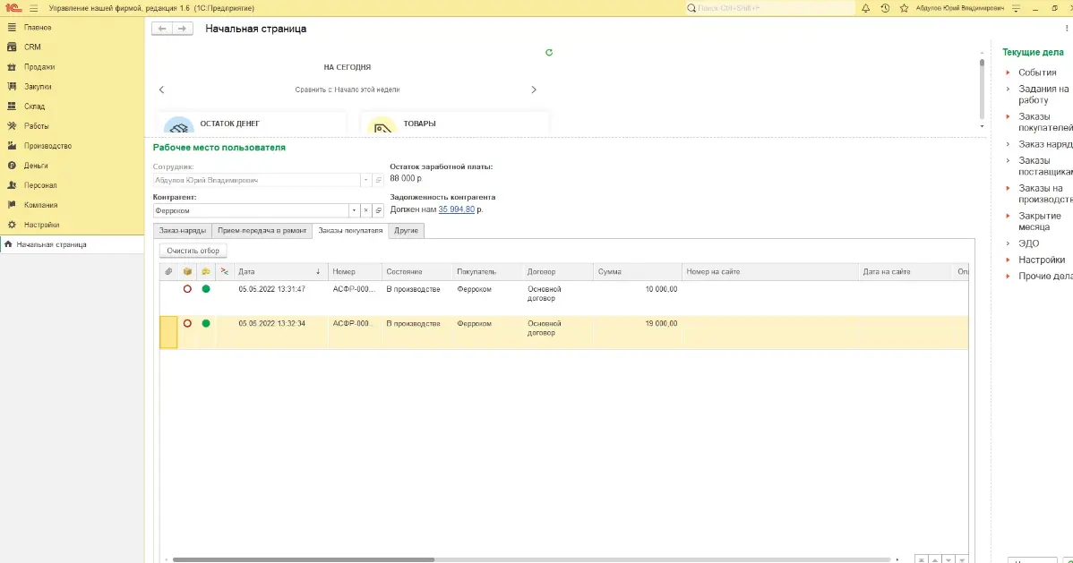
Task: Click the green shipment status circle in second row
Action: click(206, 323)
